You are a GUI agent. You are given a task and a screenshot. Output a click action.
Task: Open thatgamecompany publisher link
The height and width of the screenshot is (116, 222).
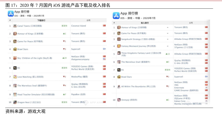point(80,60)
